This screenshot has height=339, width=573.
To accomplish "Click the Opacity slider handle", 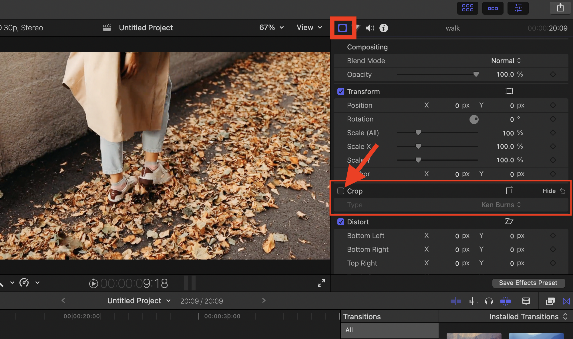I will 476,74.
